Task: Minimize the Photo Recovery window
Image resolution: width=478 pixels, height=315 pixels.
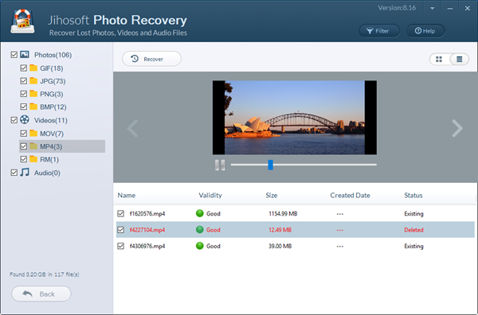Action: click(449, 9)
